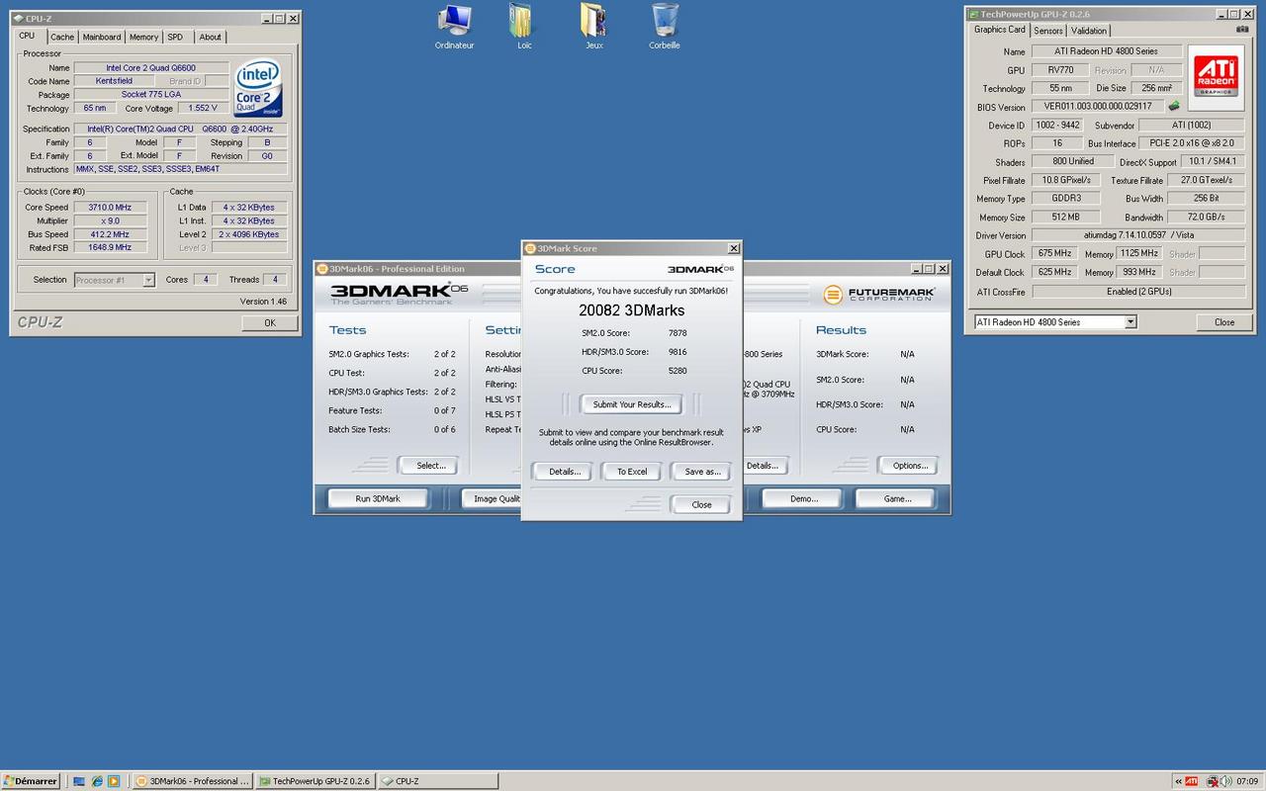Click the show desktop quick launch icon

click(x=79, y=781)
